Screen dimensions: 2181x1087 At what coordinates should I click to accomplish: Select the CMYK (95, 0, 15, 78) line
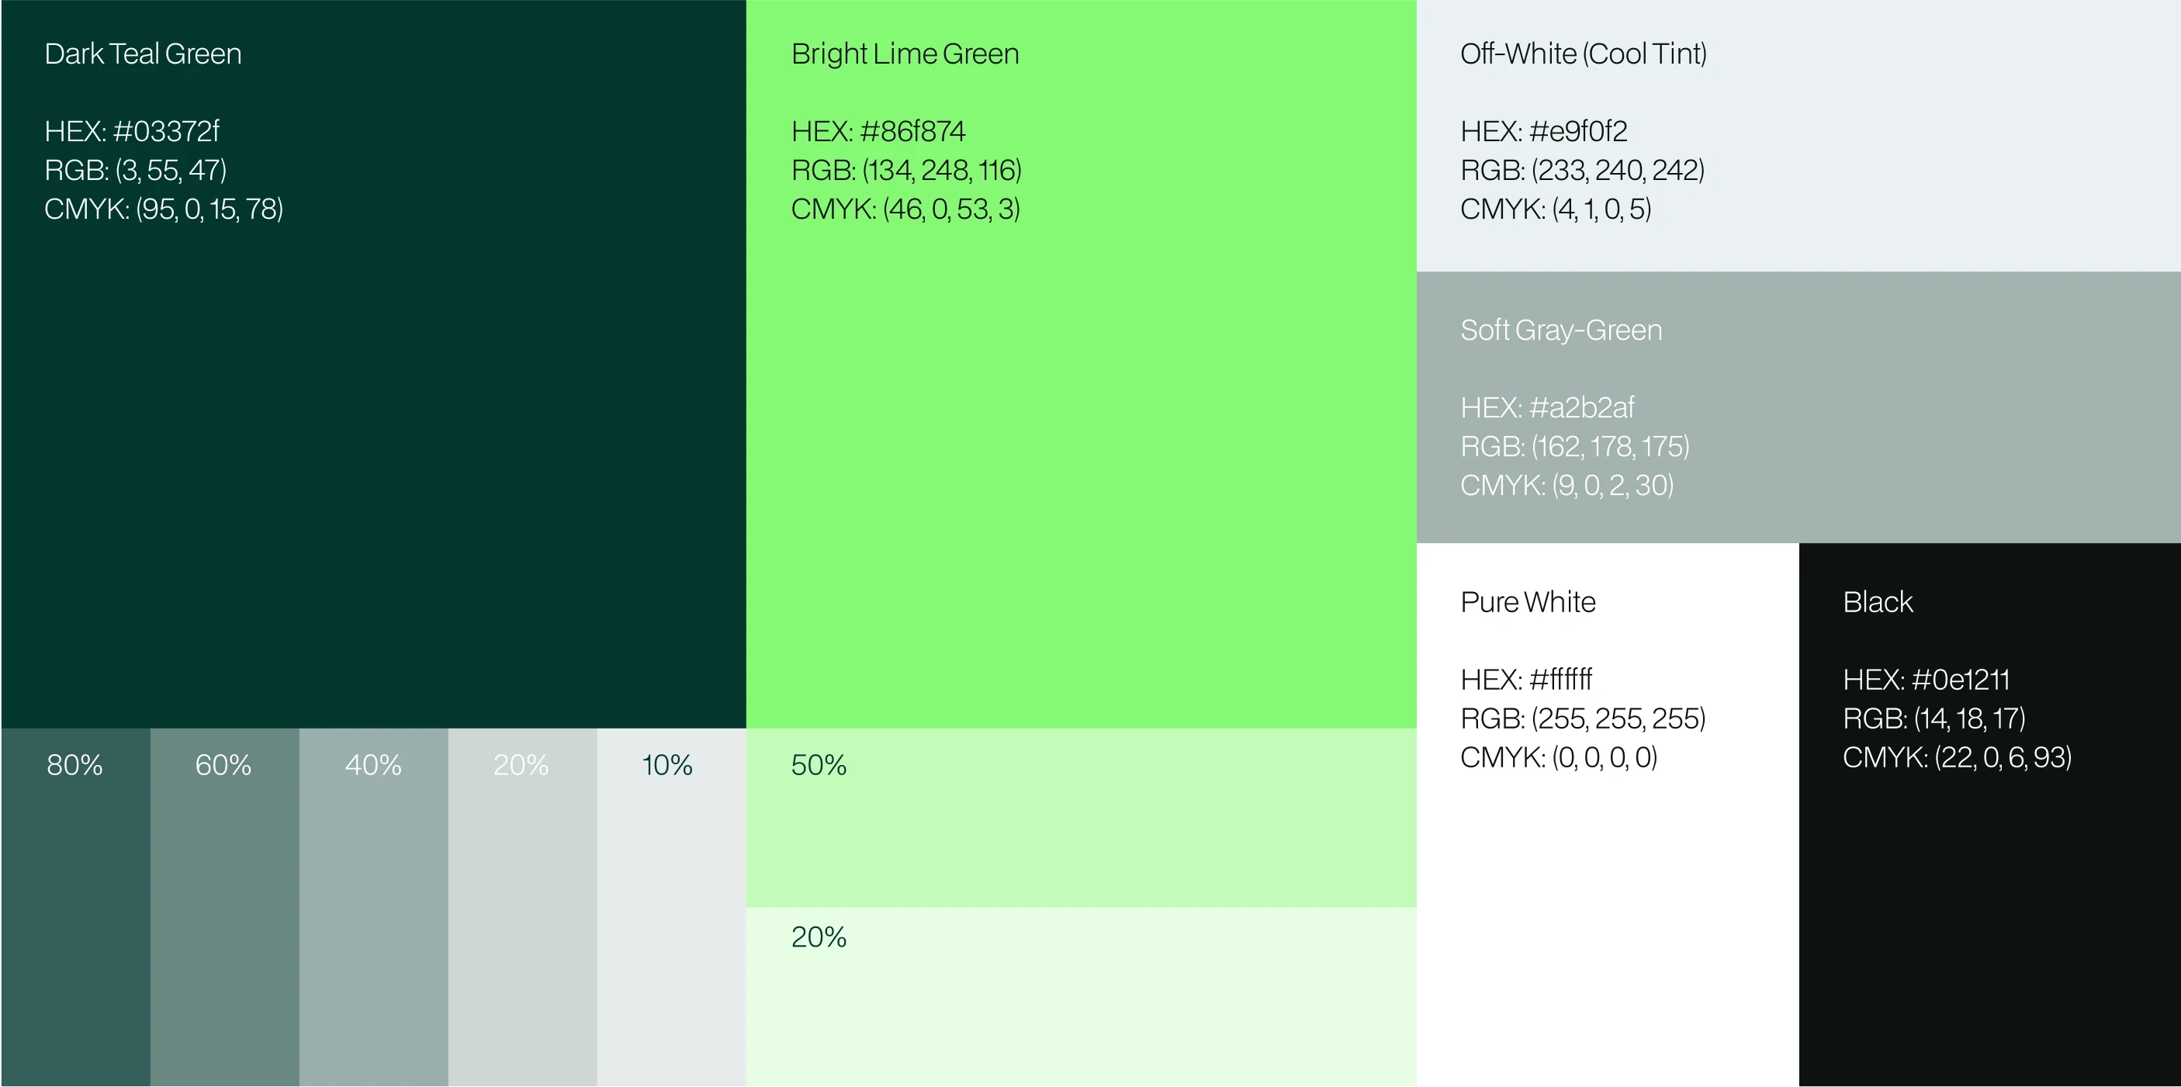tap(164, 209)
